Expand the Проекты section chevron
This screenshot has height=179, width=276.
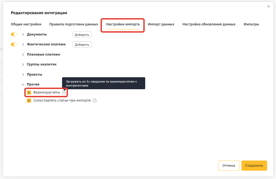click(x=23, y=75)
